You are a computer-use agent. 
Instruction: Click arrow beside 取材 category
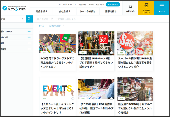[29, 43]
